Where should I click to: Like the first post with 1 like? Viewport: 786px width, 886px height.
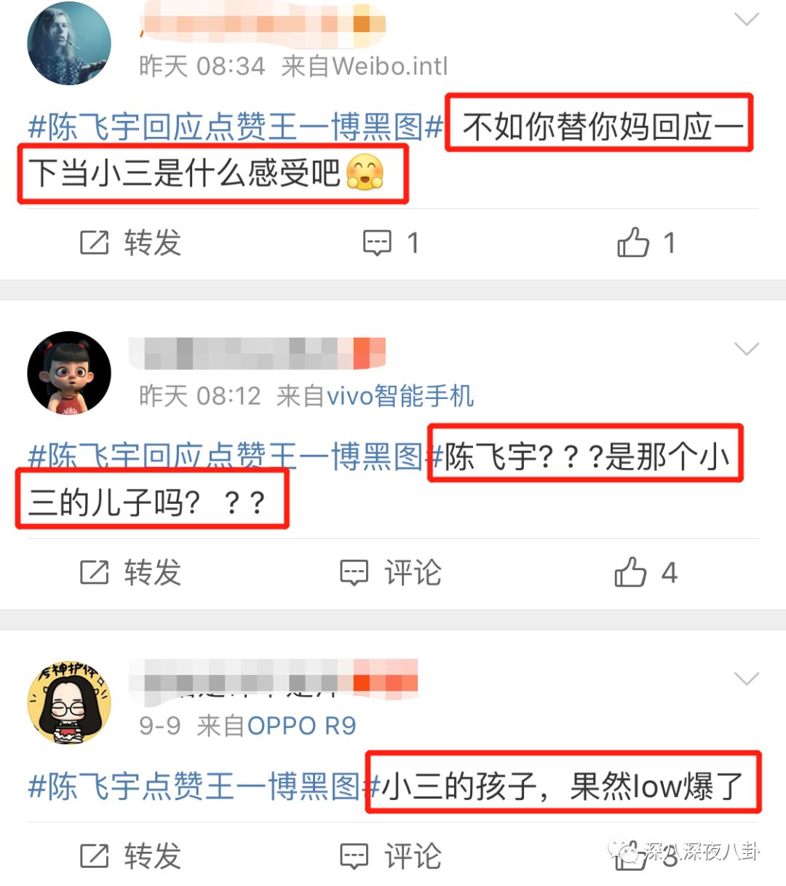click(x=632, y=242)
